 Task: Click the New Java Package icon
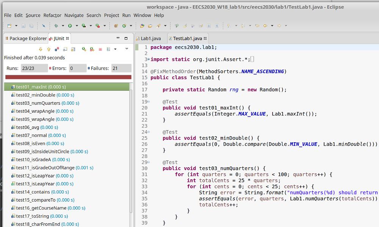coord(116,26)
